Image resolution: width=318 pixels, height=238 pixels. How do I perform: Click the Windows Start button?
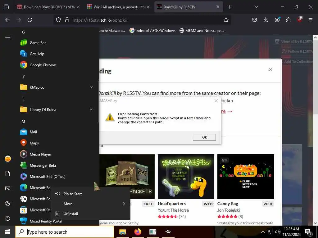click(7, 232)
